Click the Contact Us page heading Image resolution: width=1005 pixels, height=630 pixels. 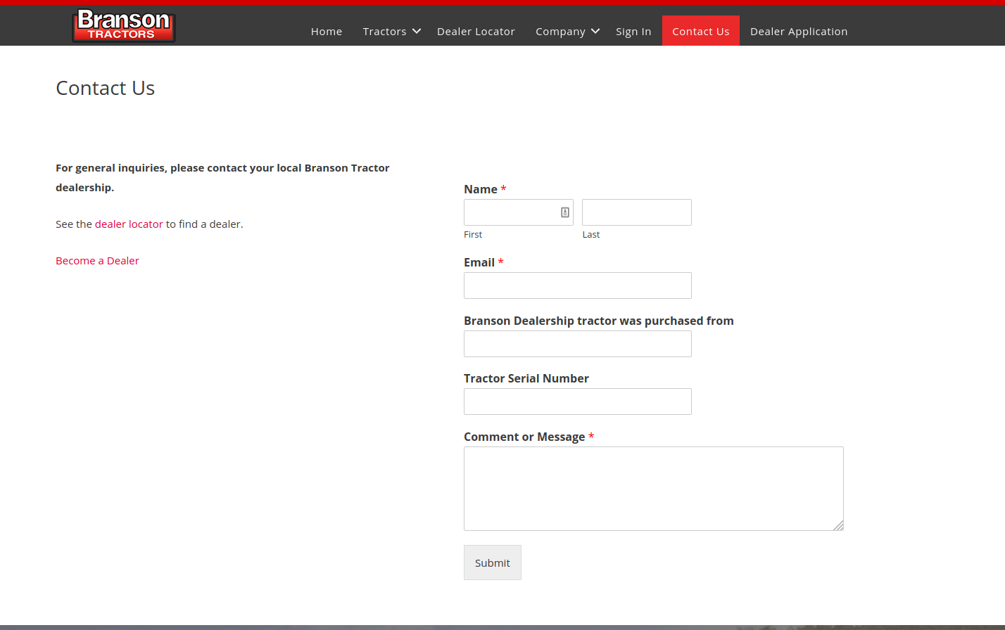click(105, 88)
